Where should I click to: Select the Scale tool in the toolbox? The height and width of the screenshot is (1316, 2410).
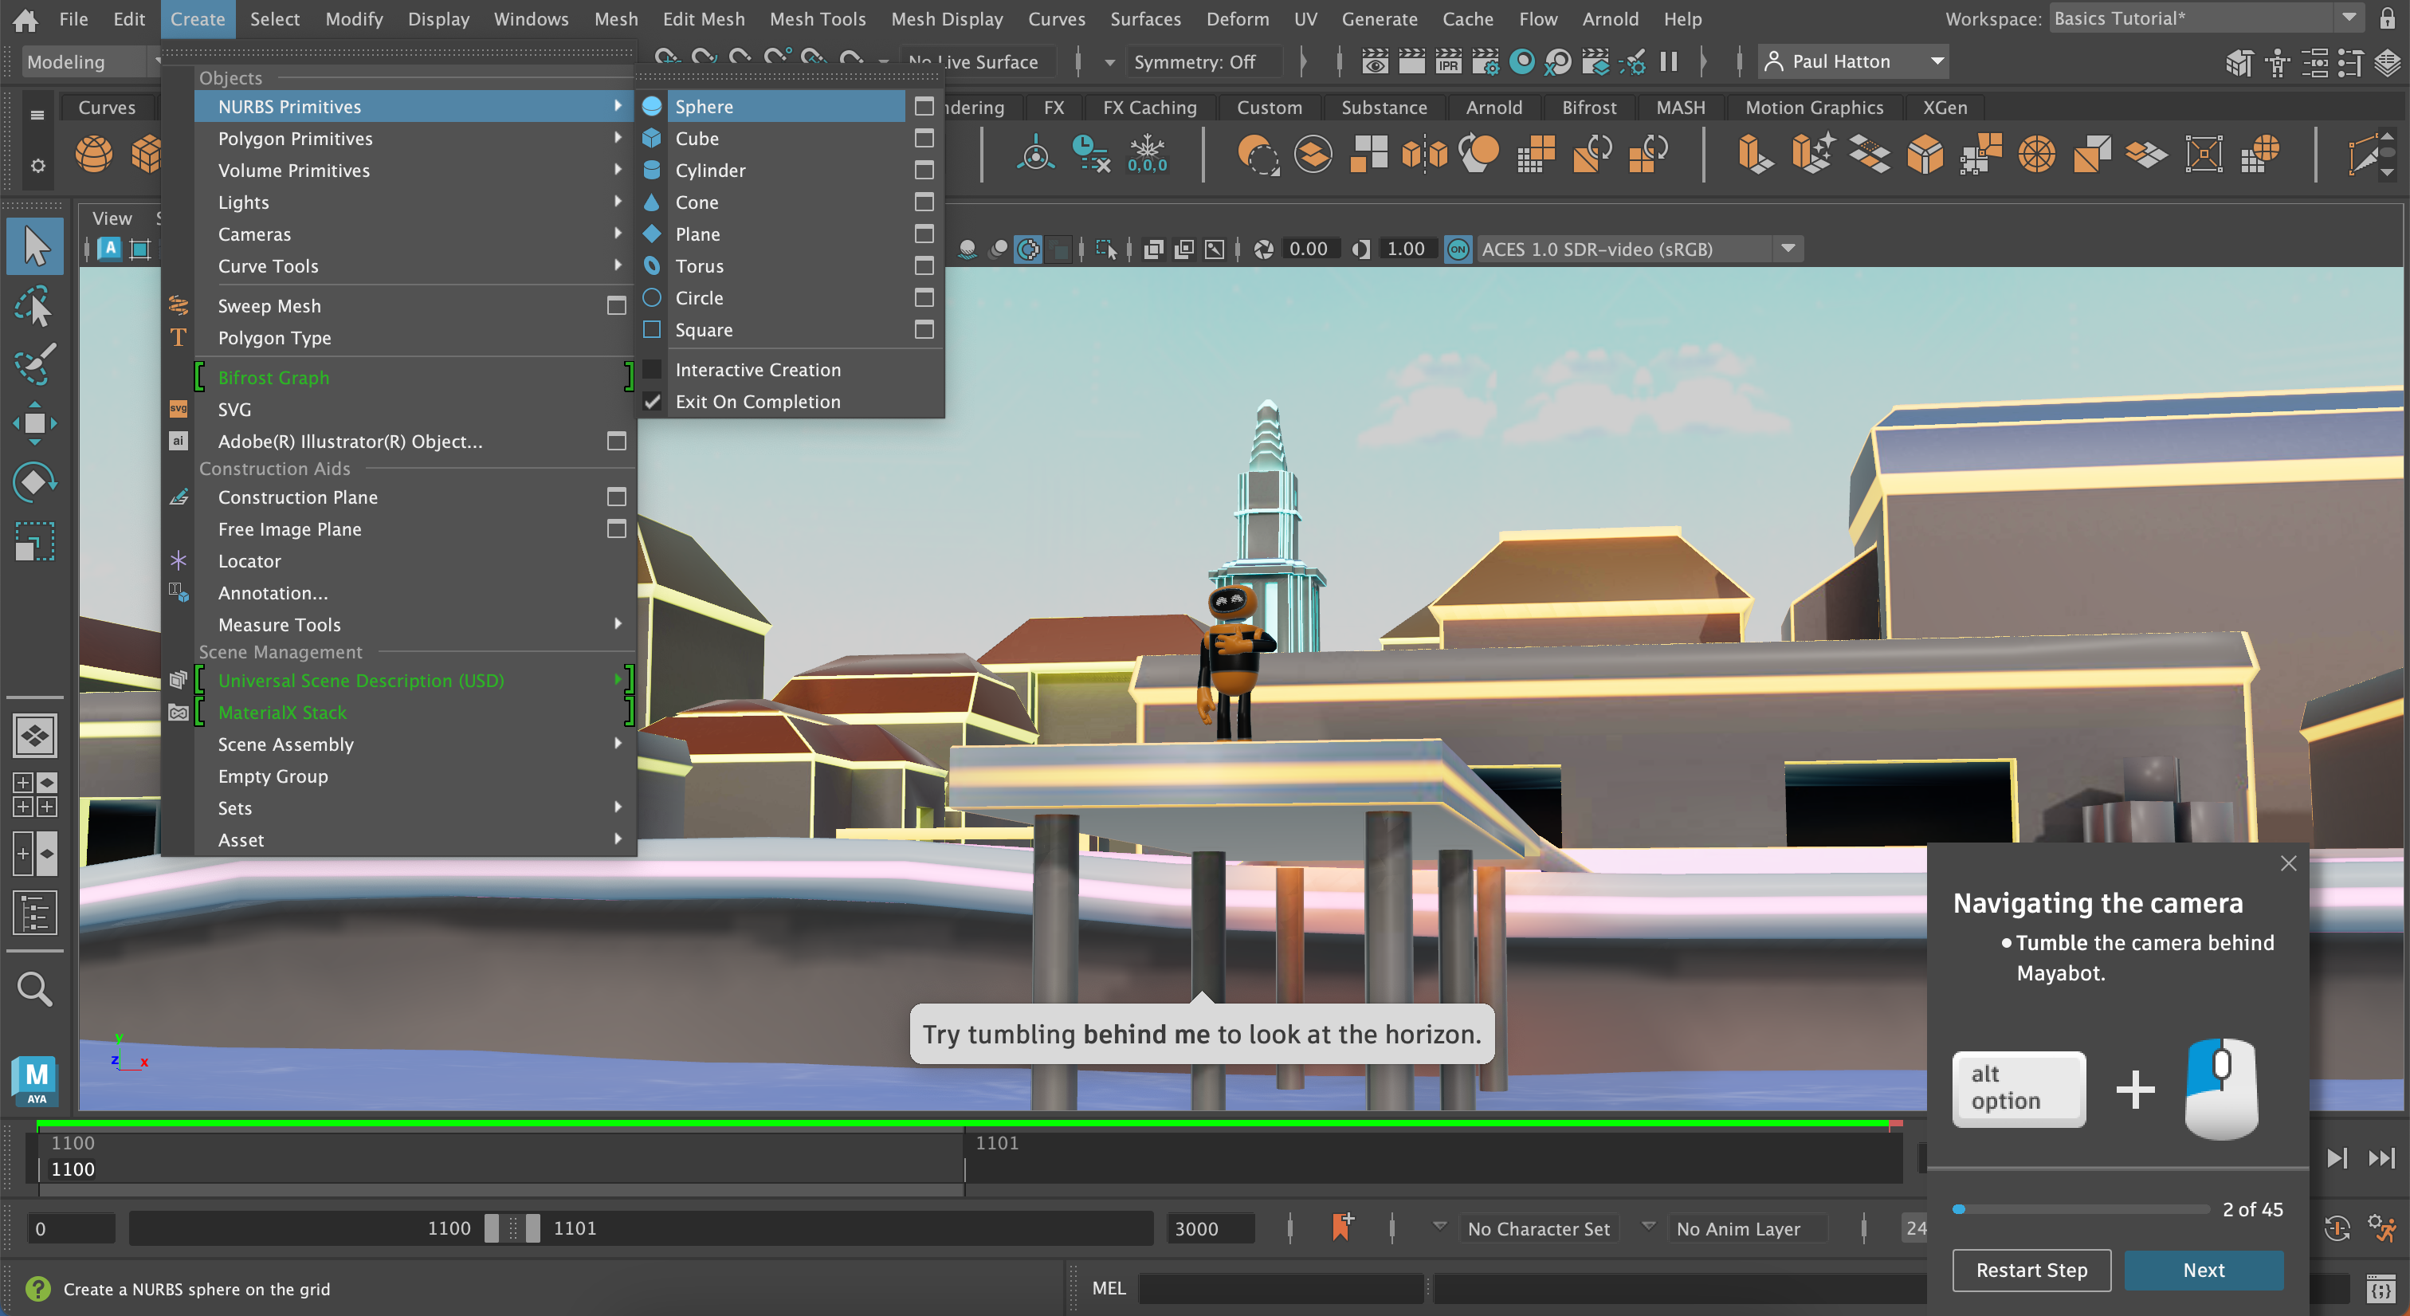[x=34, y=540]
